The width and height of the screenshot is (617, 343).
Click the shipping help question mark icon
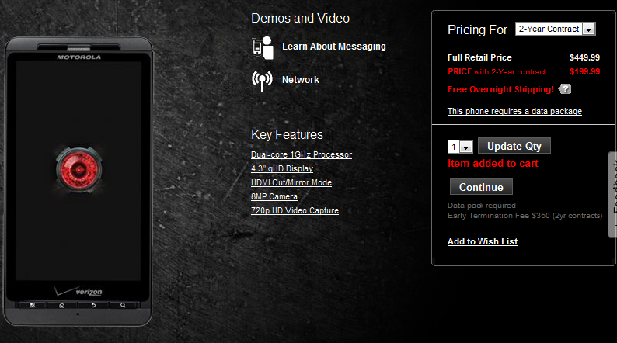[565, 89]
